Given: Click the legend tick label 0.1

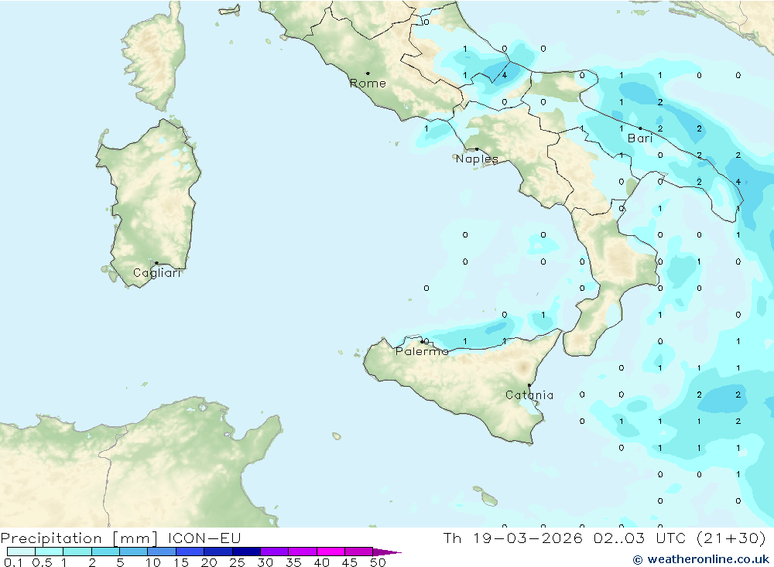Looking at the screenshot, I should tap(13, 562).
